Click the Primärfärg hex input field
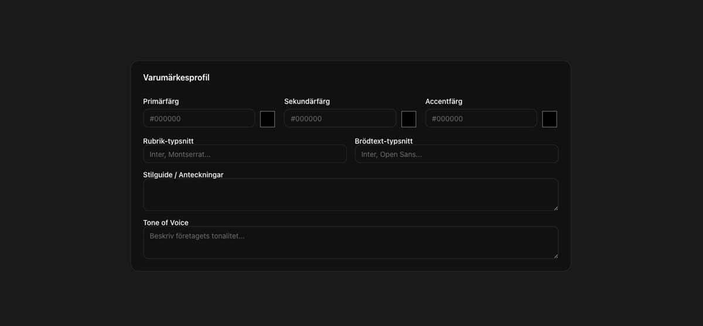703x326 pixels. (x=199, y=118)
